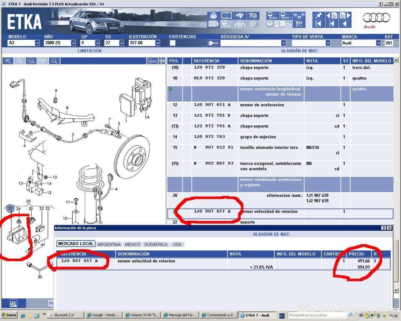Click the illustration layout toggle icon
Viewport: 401px width, 321px height.
[152, 61]
